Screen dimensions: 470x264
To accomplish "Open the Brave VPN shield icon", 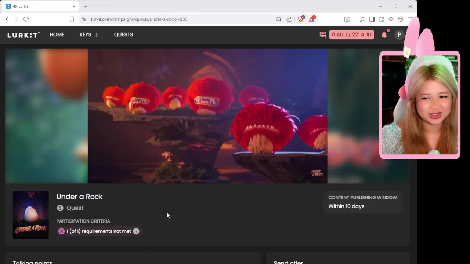I will pos(401,19).
